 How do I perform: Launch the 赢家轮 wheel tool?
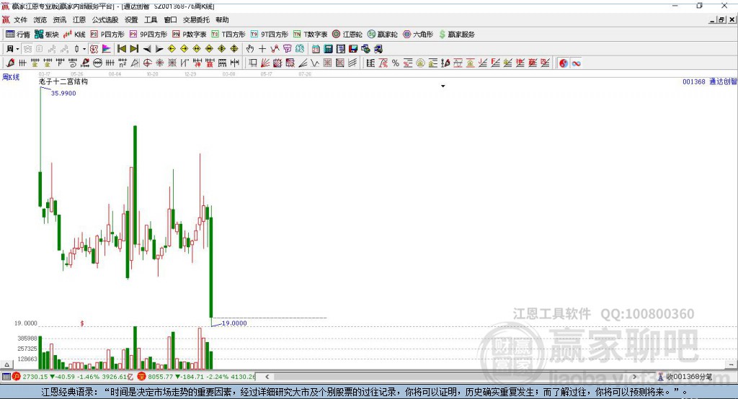click(x=382, y=35)
